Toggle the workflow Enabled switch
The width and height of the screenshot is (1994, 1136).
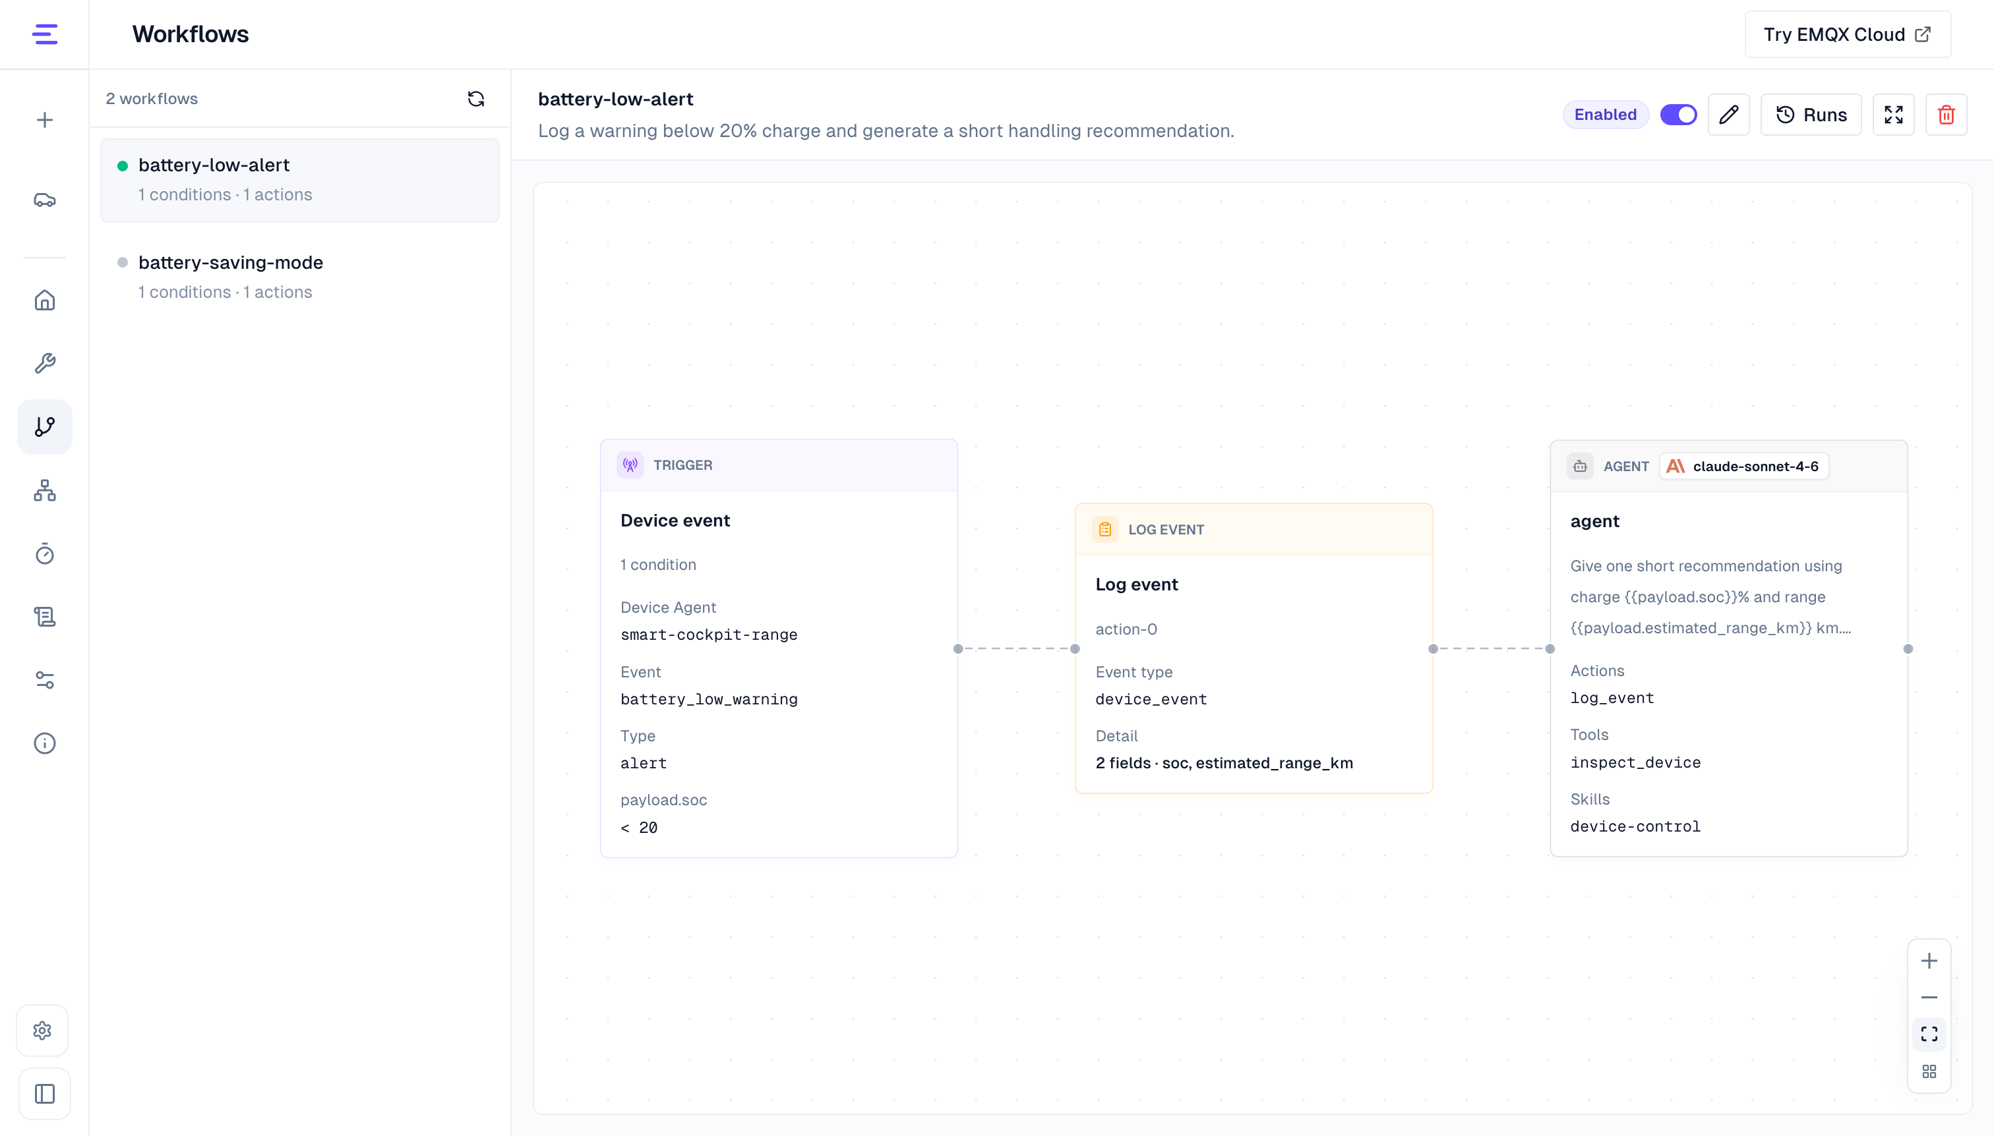(1679, 115)
